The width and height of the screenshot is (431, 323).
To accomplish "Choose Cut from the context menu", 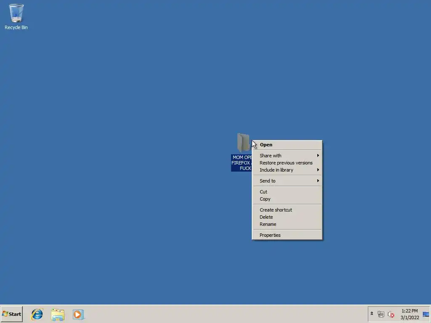I will coord(287,192).
